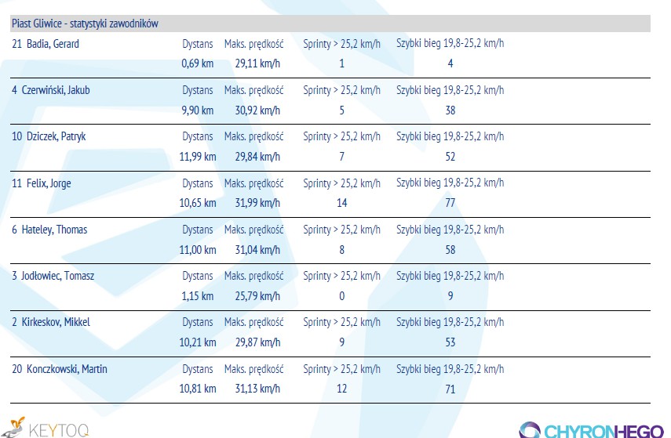Screen dimensions: 671x438
Task: Click Kirkeskov's distance value 10,21 km
Action: tap(197, 342)
